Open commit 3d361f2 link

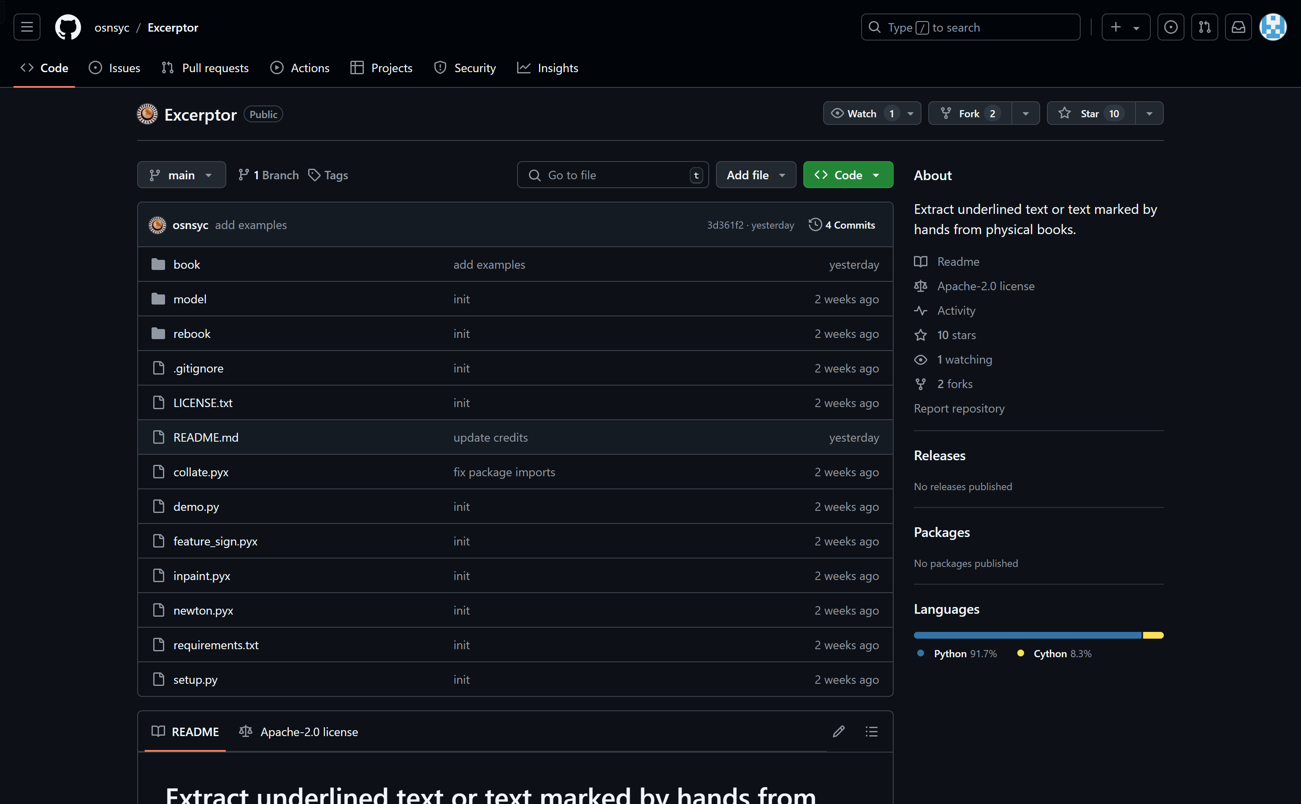[725, 225]
